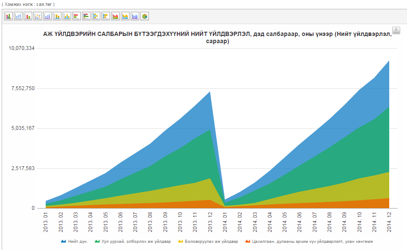Click the 10,070,334 y-axis value
Screen dimensions: 407x250
(x=22, y=48)
